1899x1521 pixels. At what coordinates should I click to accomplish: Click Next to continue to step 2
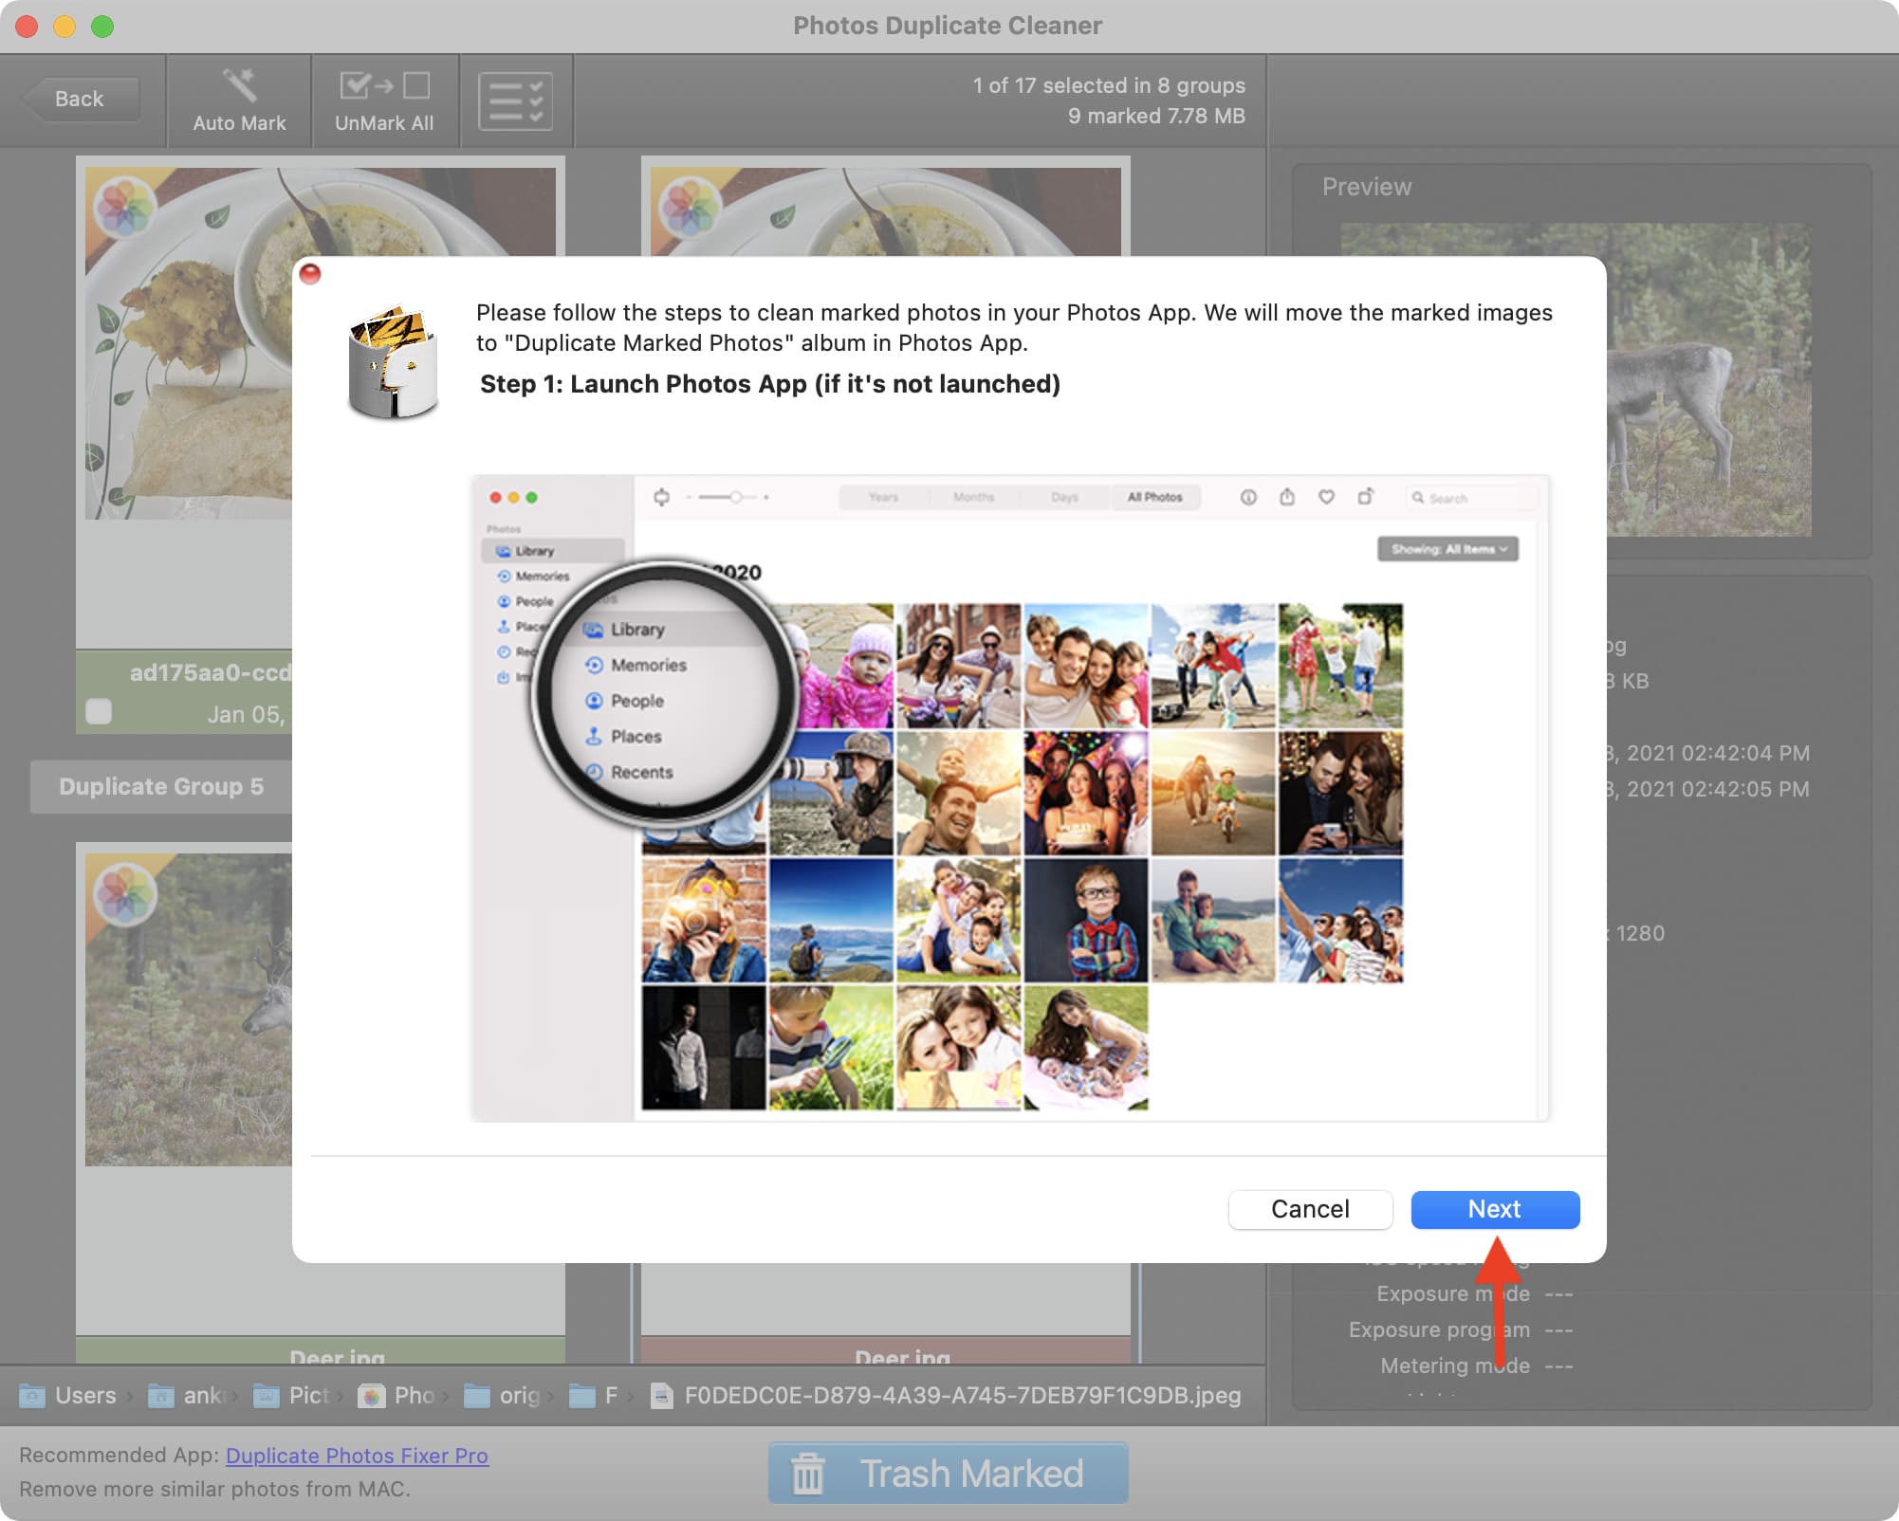pyautogui.click(x=1495, y=1209)
